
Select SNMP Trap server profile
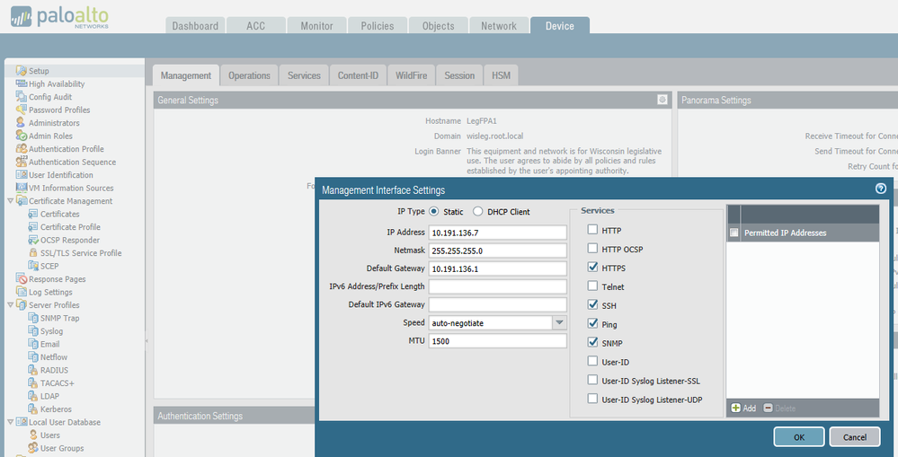tap(59, 318)
